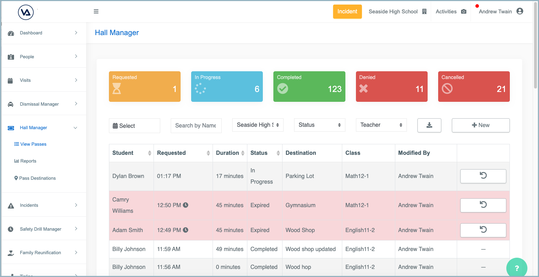Viewport: 539px width, 277px height.
Task: Open the Select date picker field
Action: [135, 126]
